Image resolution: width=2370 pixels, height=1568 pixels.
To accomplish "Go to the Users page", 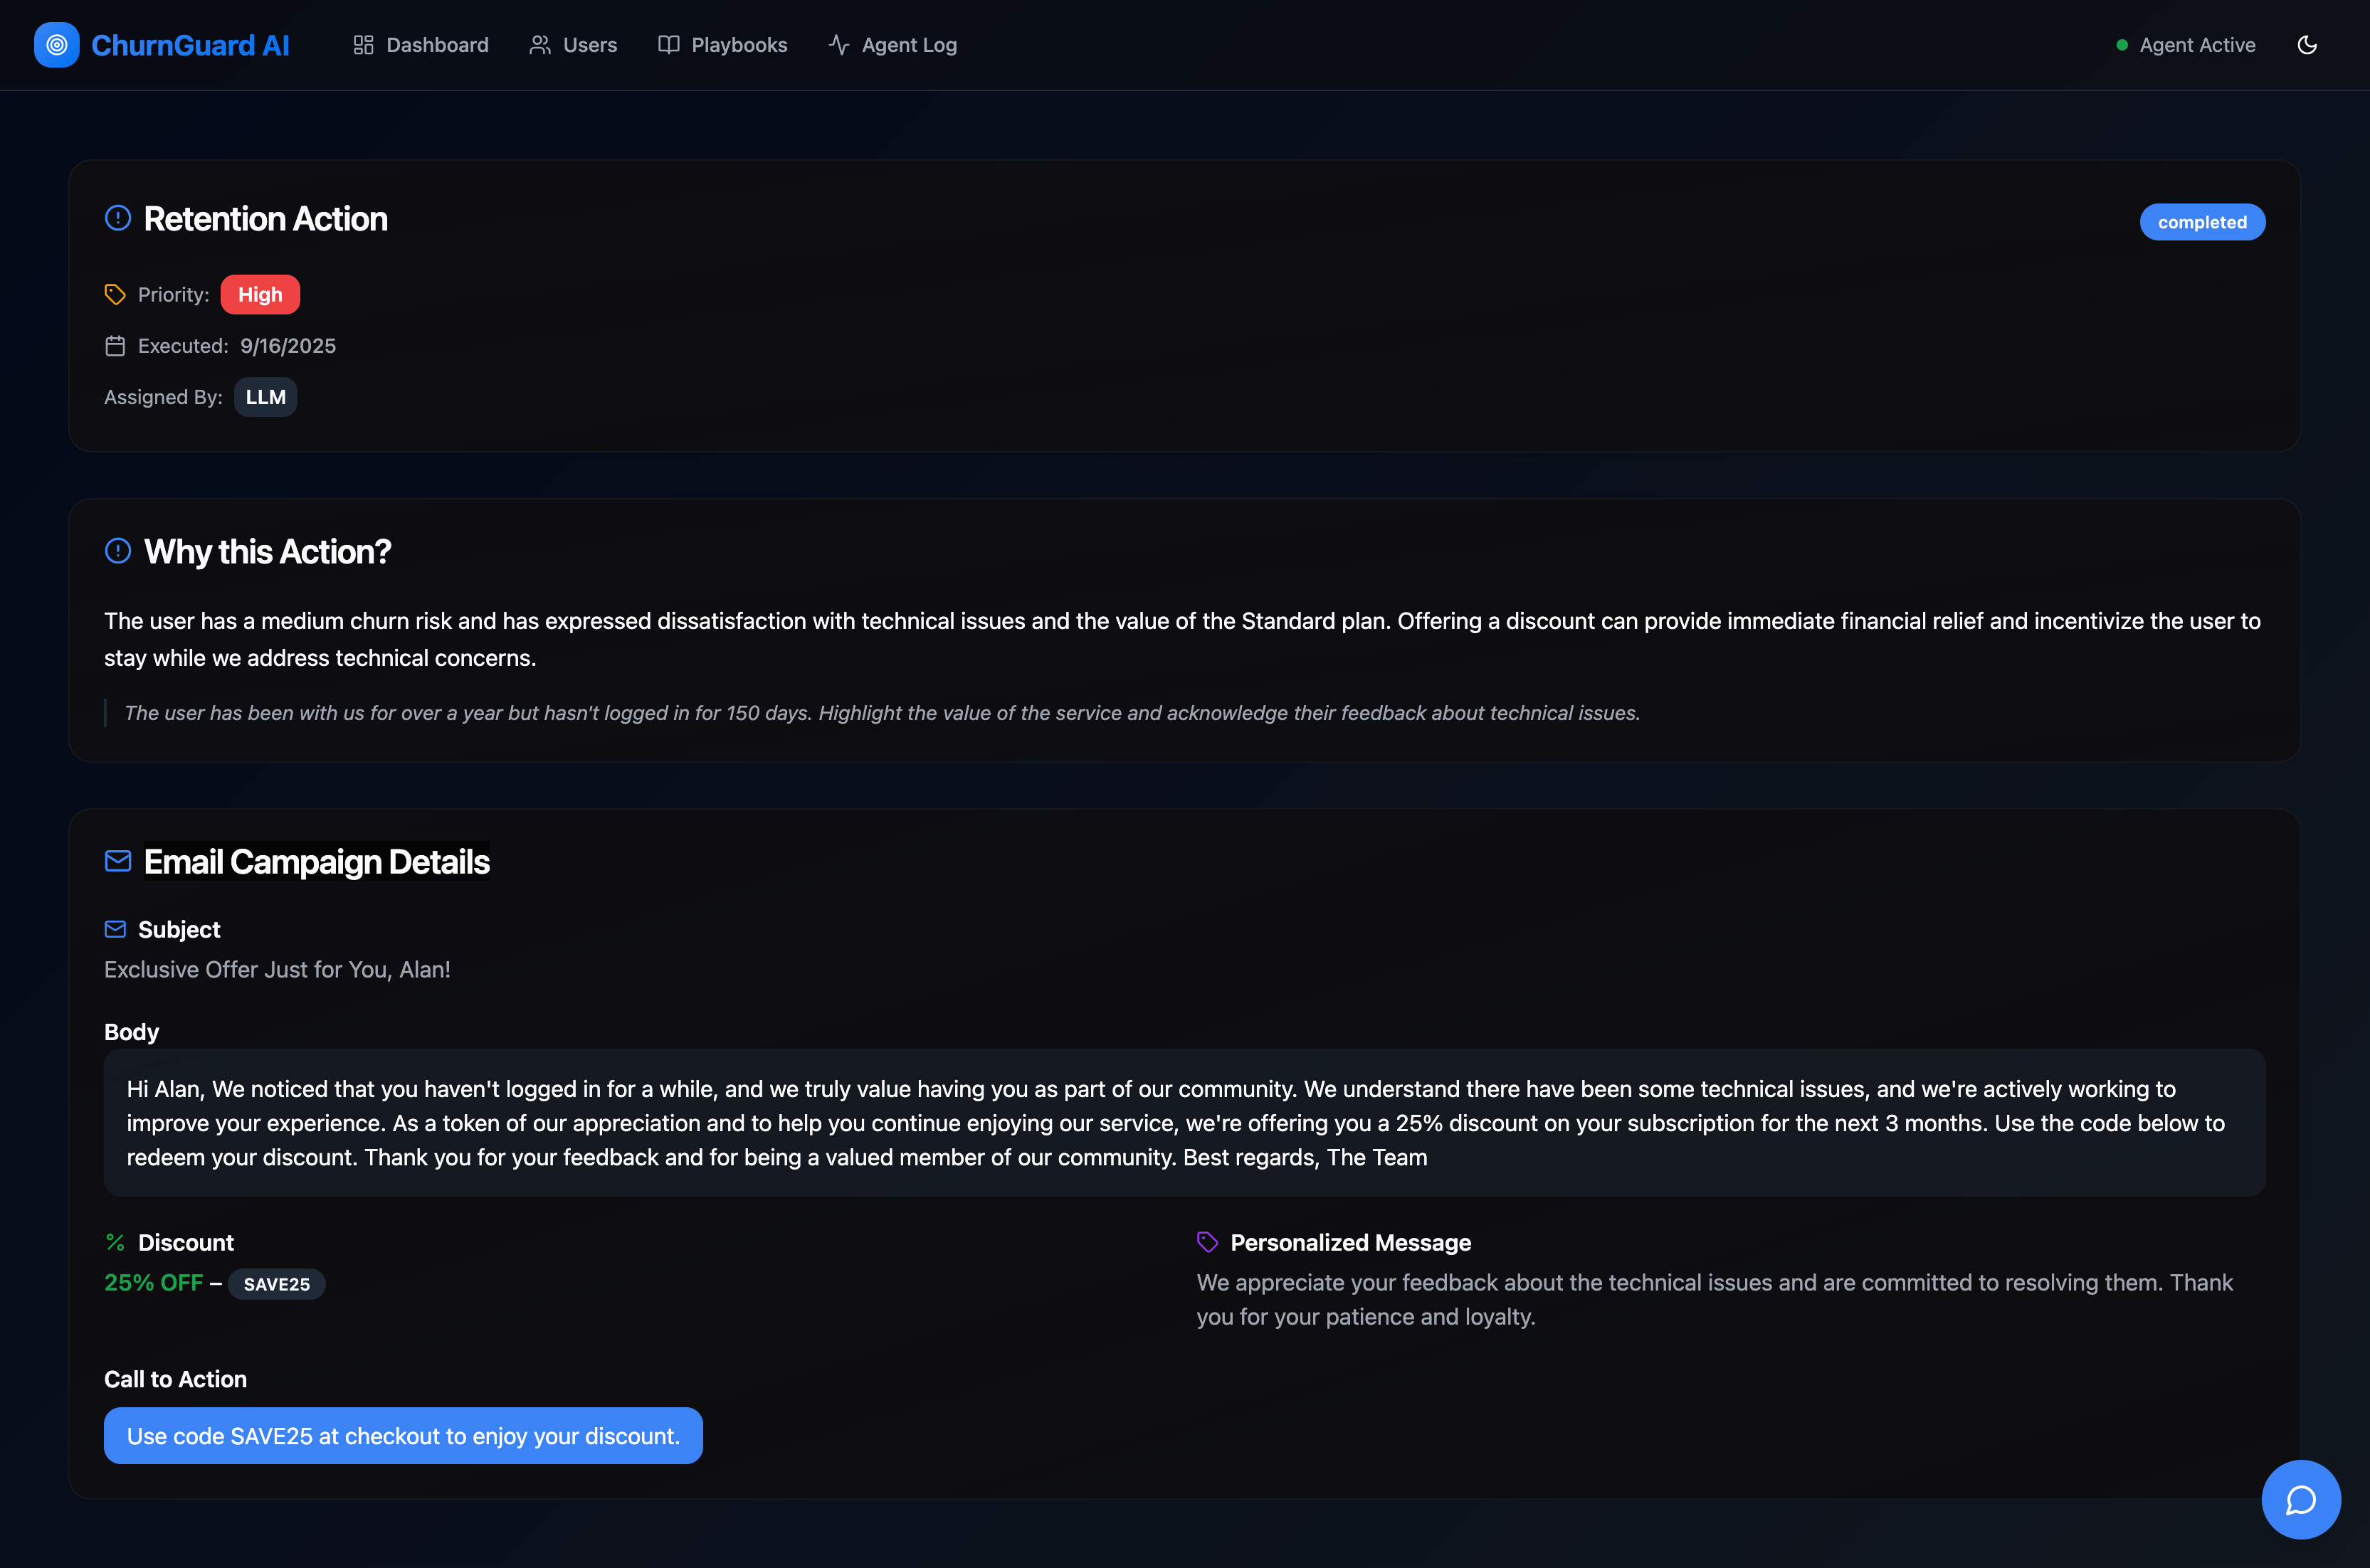I will 573,45.
